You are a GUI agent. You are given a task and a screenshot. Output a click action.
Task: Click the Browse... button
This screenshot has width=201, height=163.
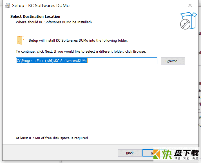click(173, 61)
